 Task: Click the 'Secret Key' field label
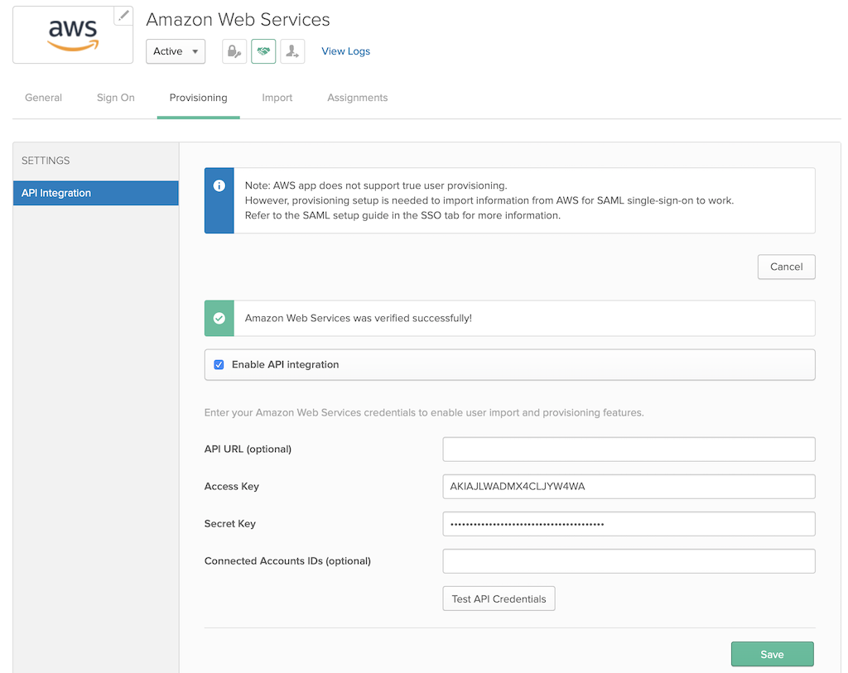tap(230, 524)
